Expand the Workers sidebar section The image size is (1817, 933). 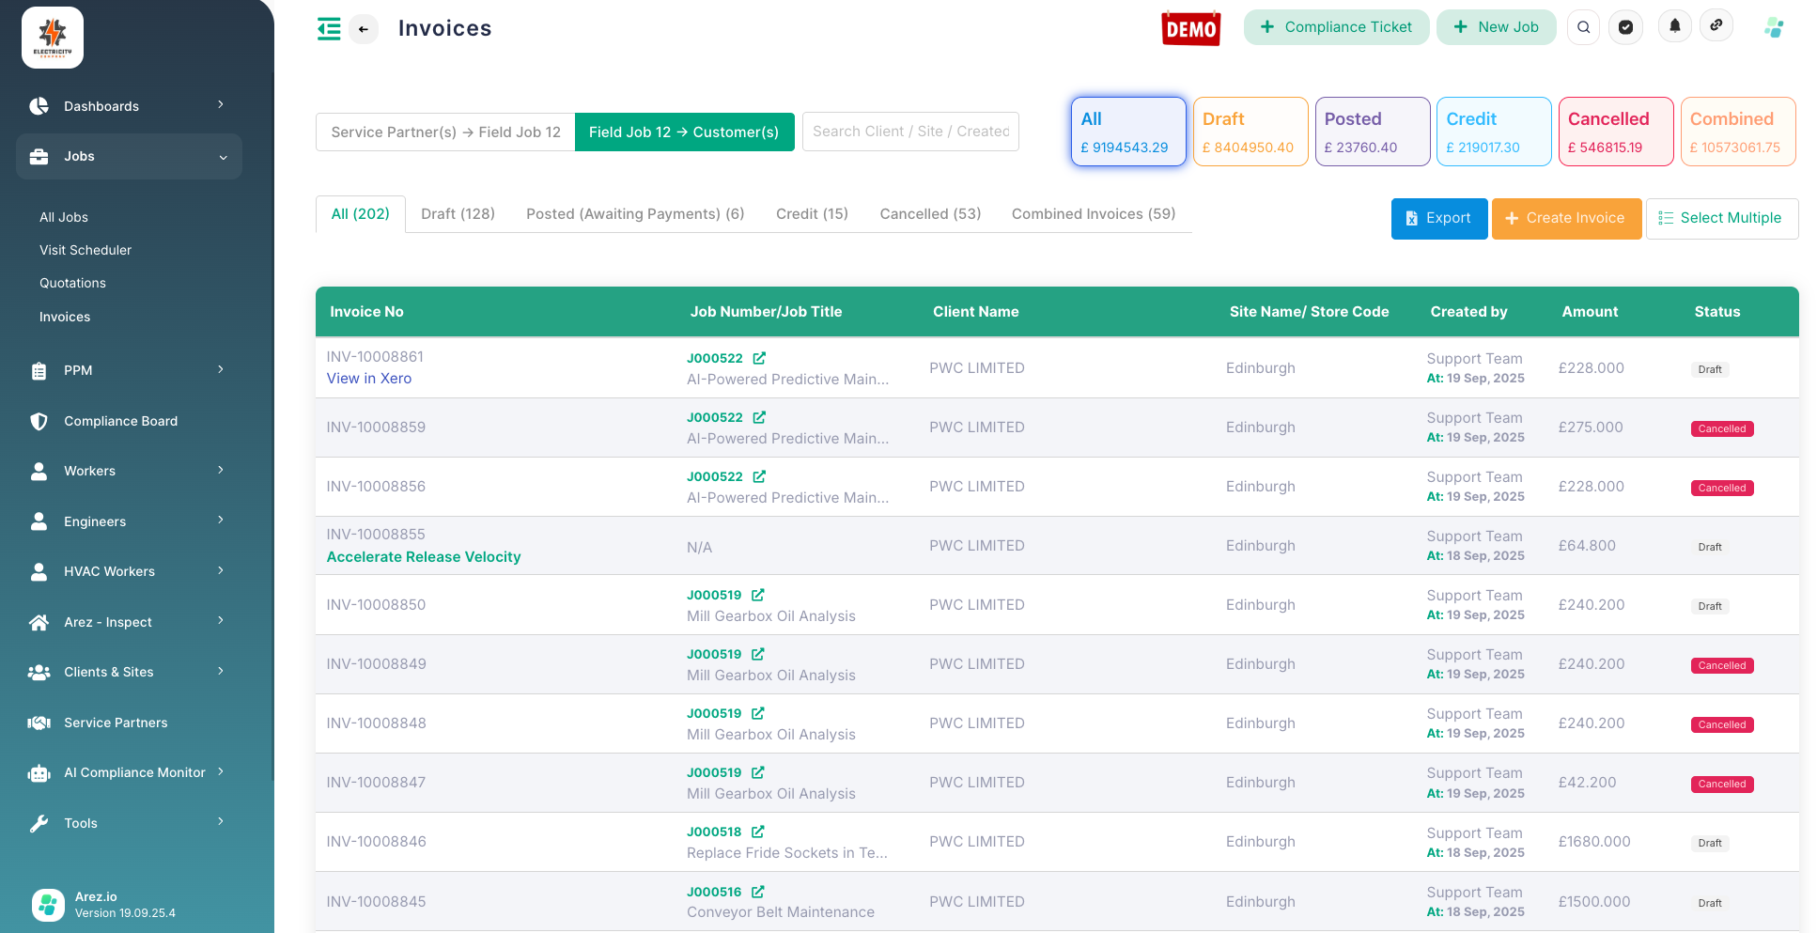(89, 471)
